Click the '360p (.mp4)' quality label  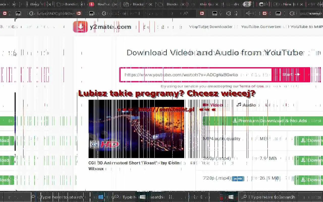tap(217, 159)
